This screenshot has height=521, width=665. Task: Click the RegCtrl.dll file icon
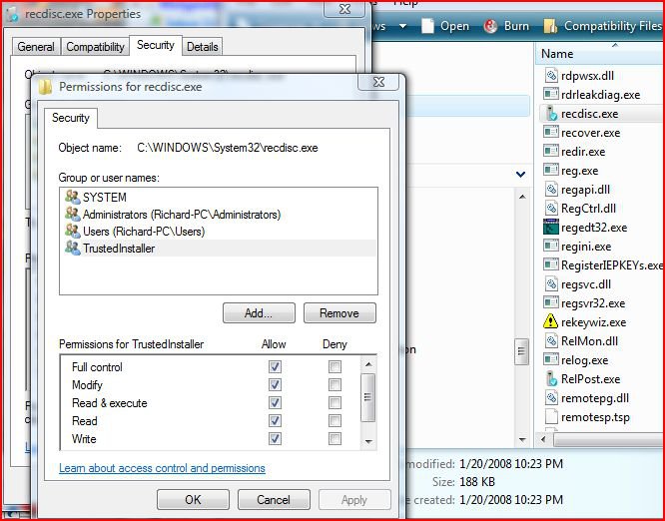[550, 209]
